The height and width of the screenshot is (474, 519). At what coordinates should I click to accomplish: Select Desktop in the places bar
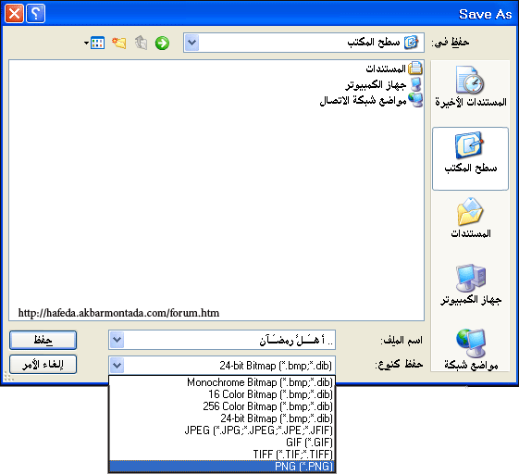pyautogui.click(x=470, y=158)
